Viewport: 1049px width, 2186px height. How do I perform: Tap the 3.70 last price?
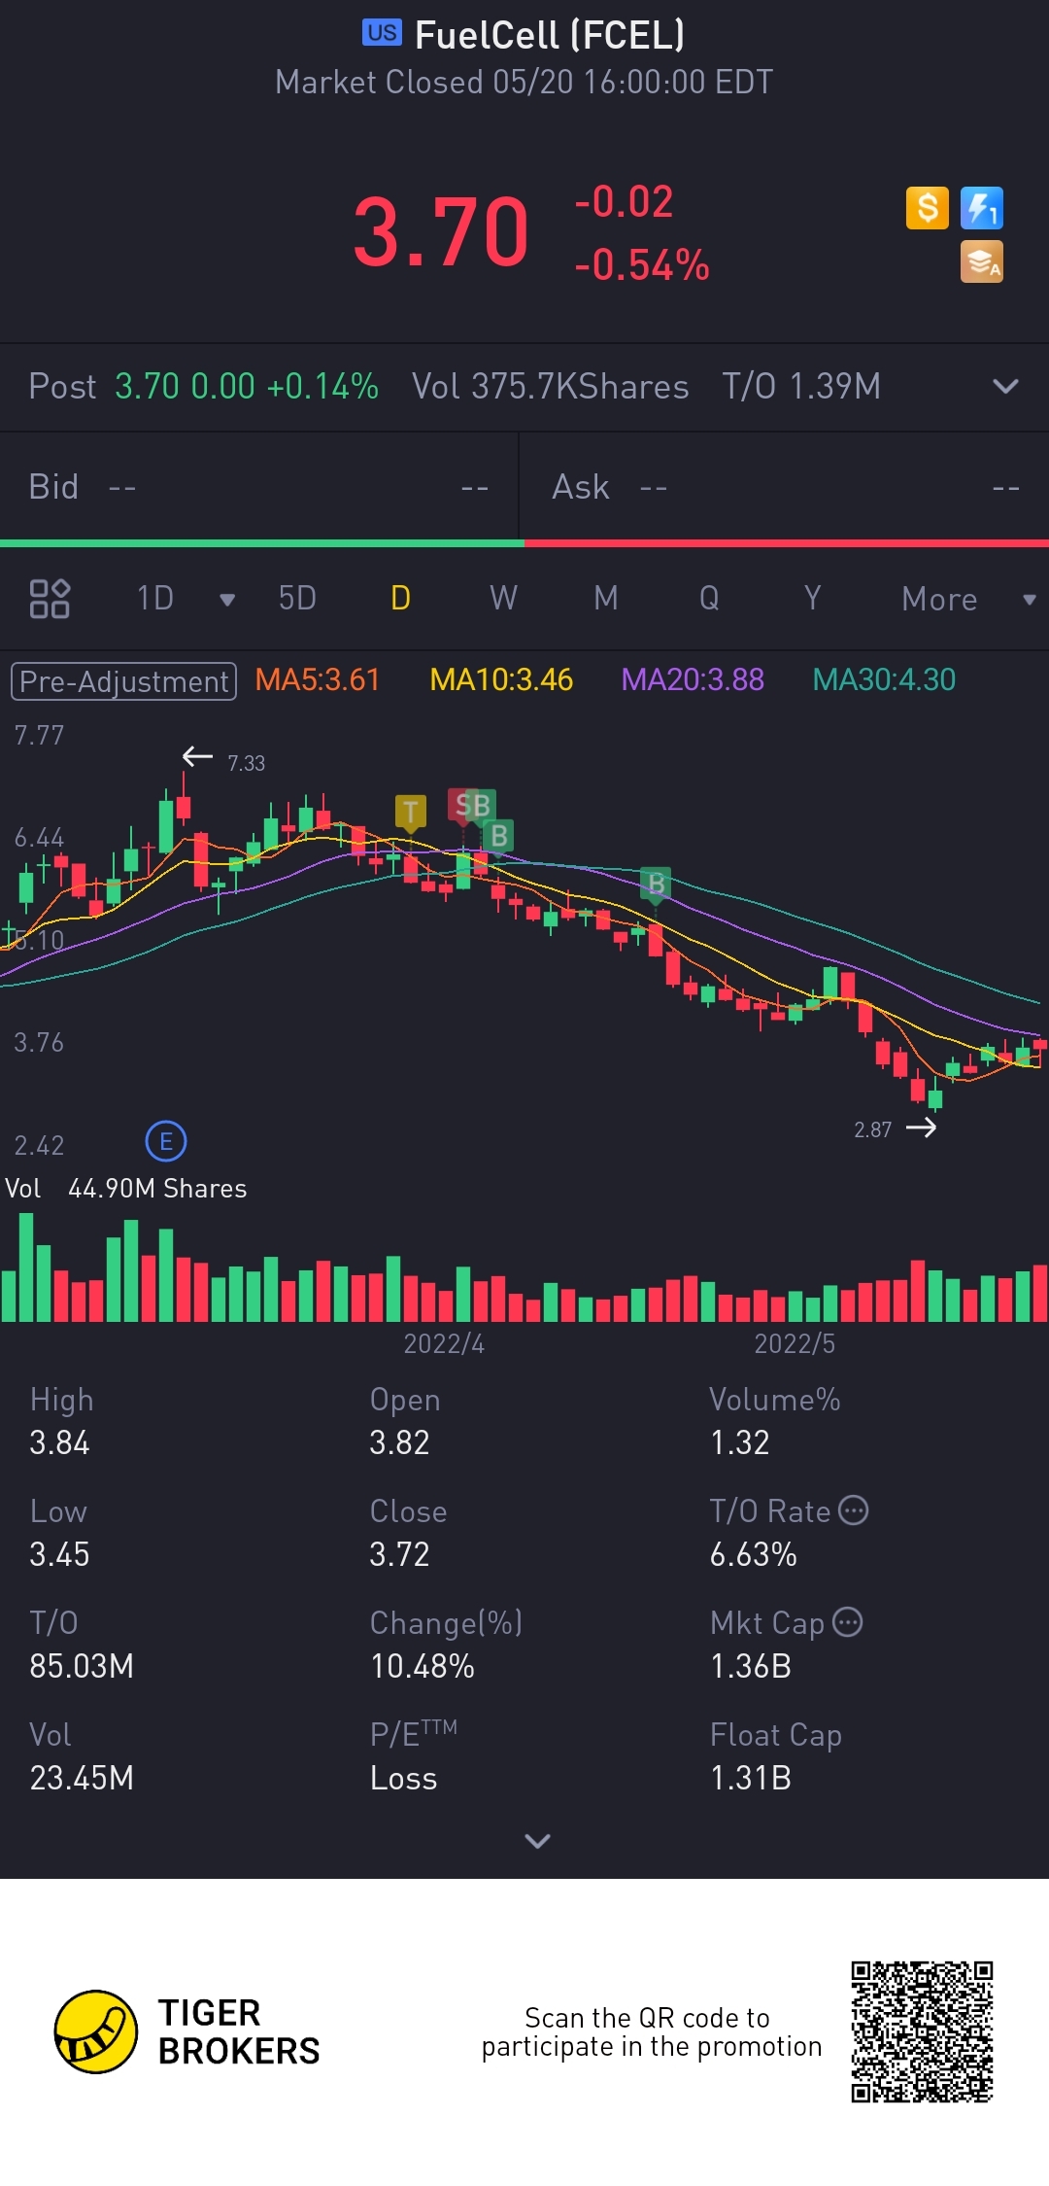pos(441,232)
